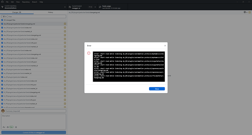Click modified icon for de_DE jeelocker beta market_id
252x135 pixels.
click(65, 31)
